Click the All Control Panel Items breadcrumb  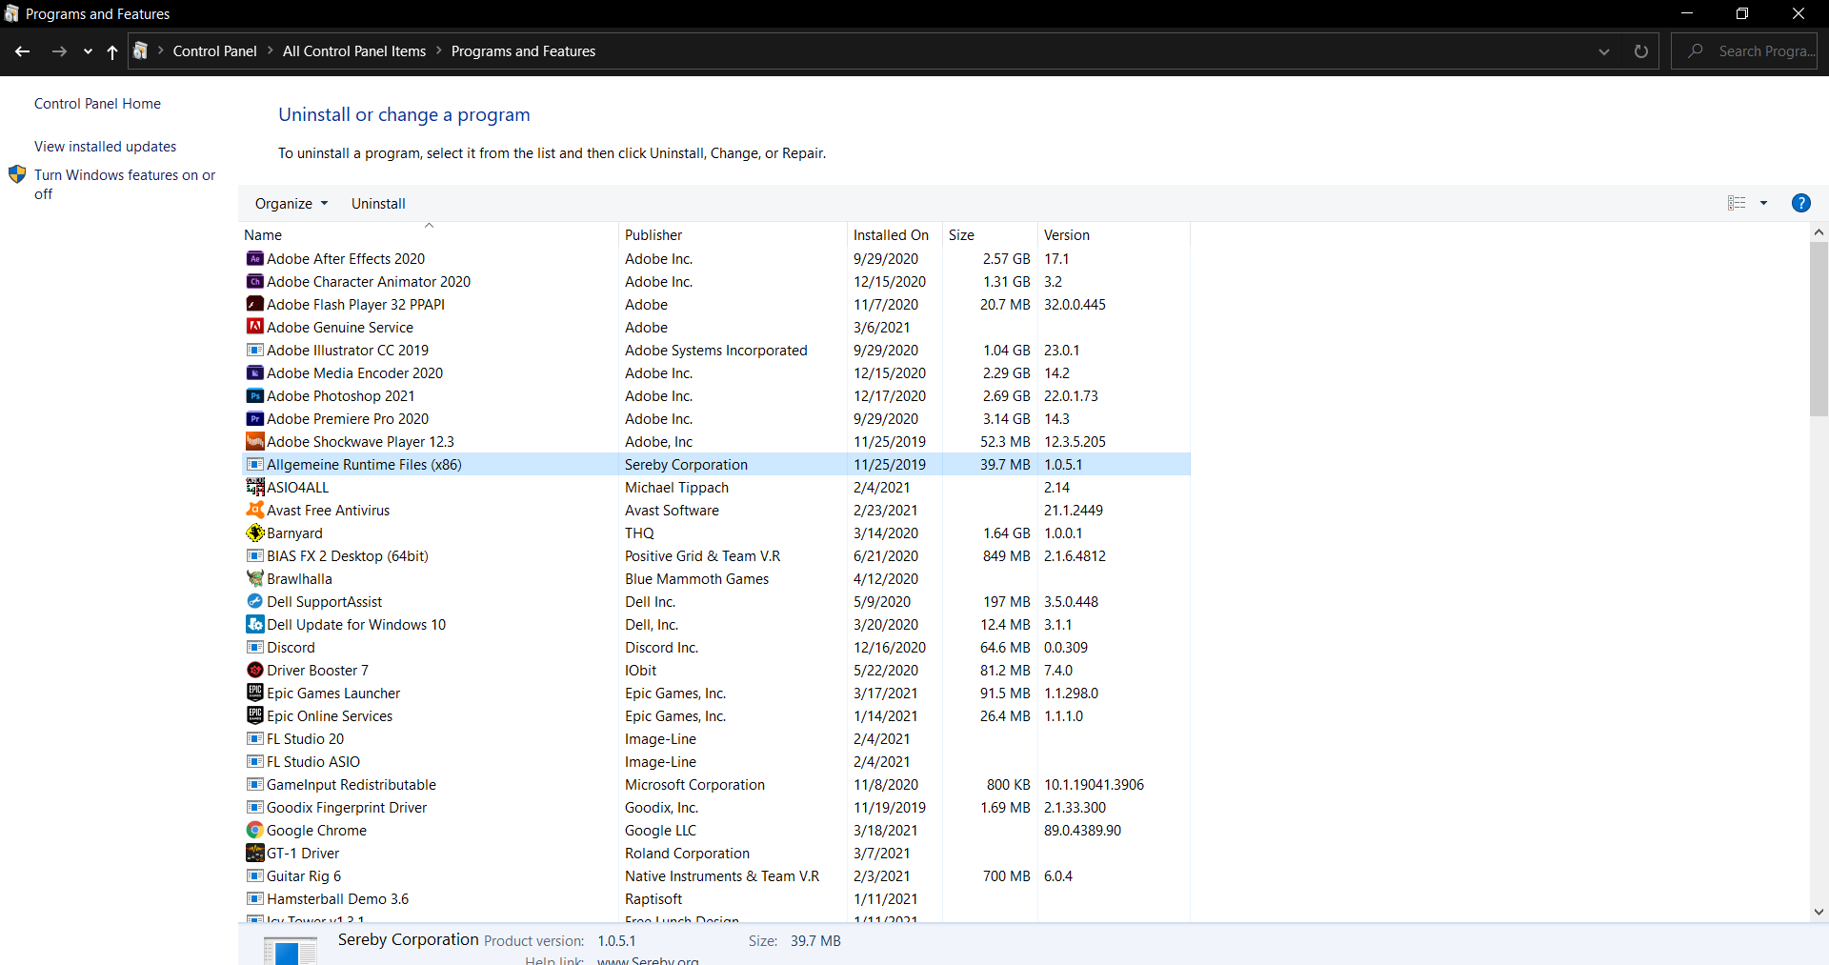[354, 51]
